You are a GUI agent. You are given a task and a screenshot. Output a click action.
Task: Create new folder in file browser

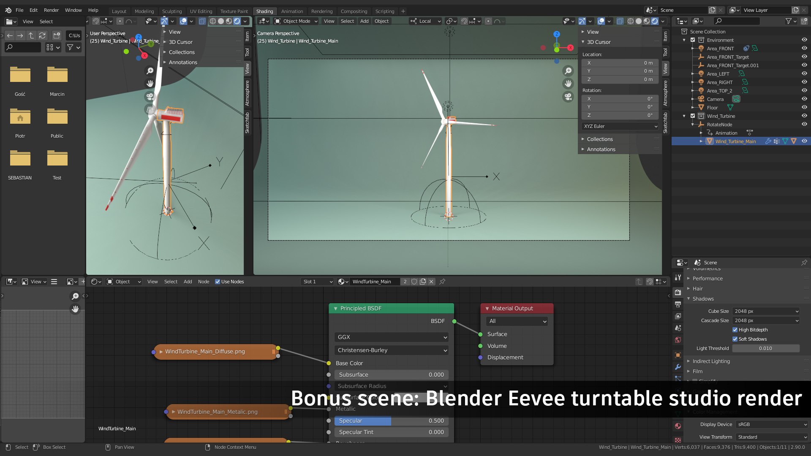point(57,35)
